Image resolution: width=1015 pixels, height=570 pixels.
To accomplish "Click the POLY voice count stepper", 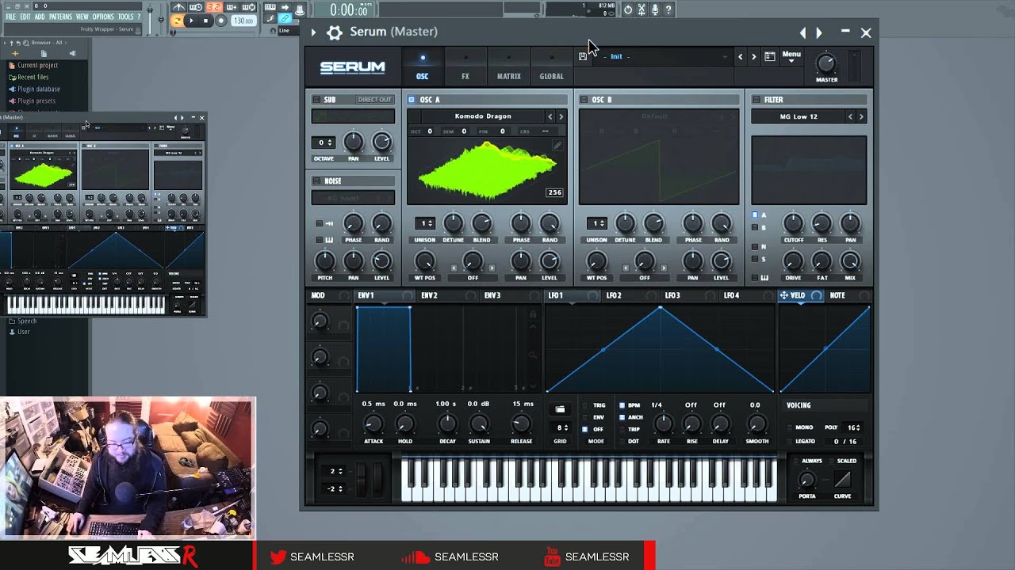I will (853, 427).
